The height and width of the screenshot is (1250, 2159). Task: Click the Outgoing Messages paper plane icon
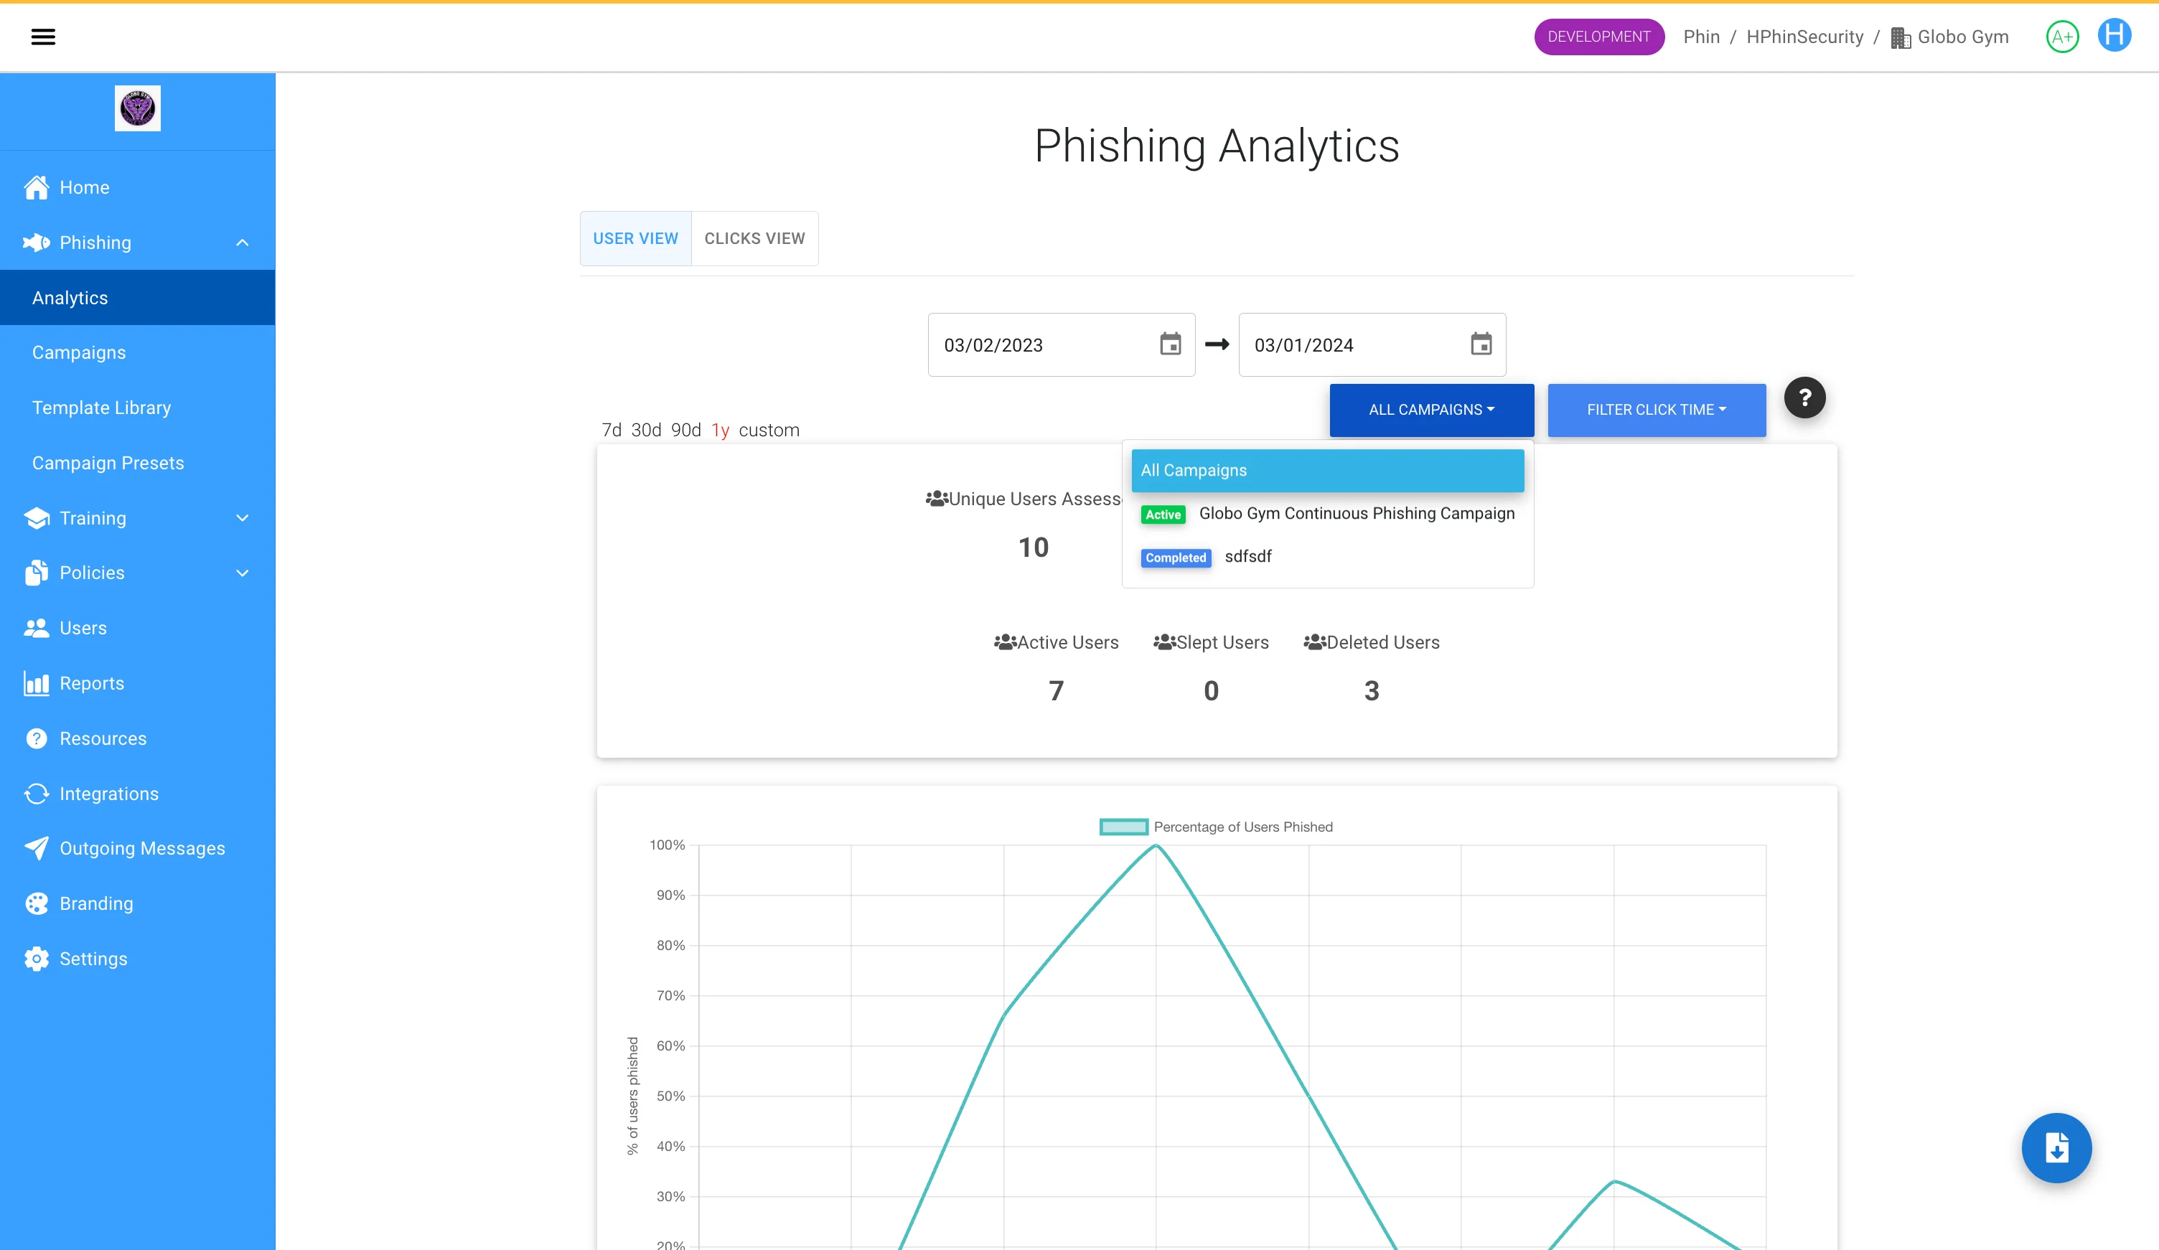coord(36,848)
